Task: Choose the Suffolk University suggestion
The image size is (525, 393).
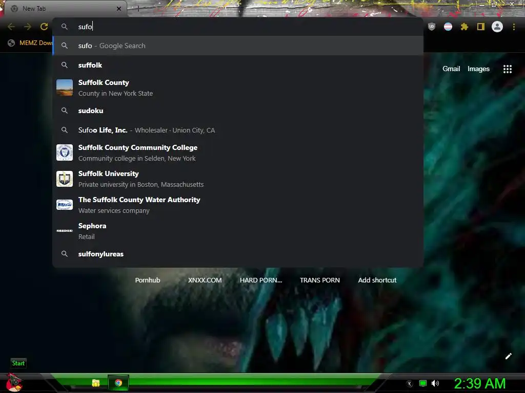Action: [x=238, y=179]
